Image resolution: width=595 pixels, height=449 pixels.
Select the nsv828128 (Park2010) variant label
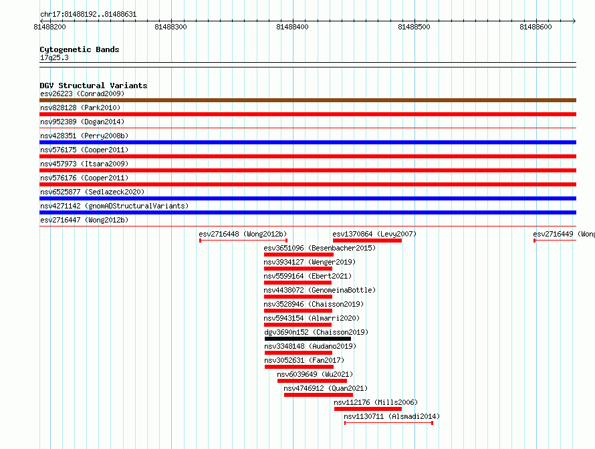[x=80, y=108]
